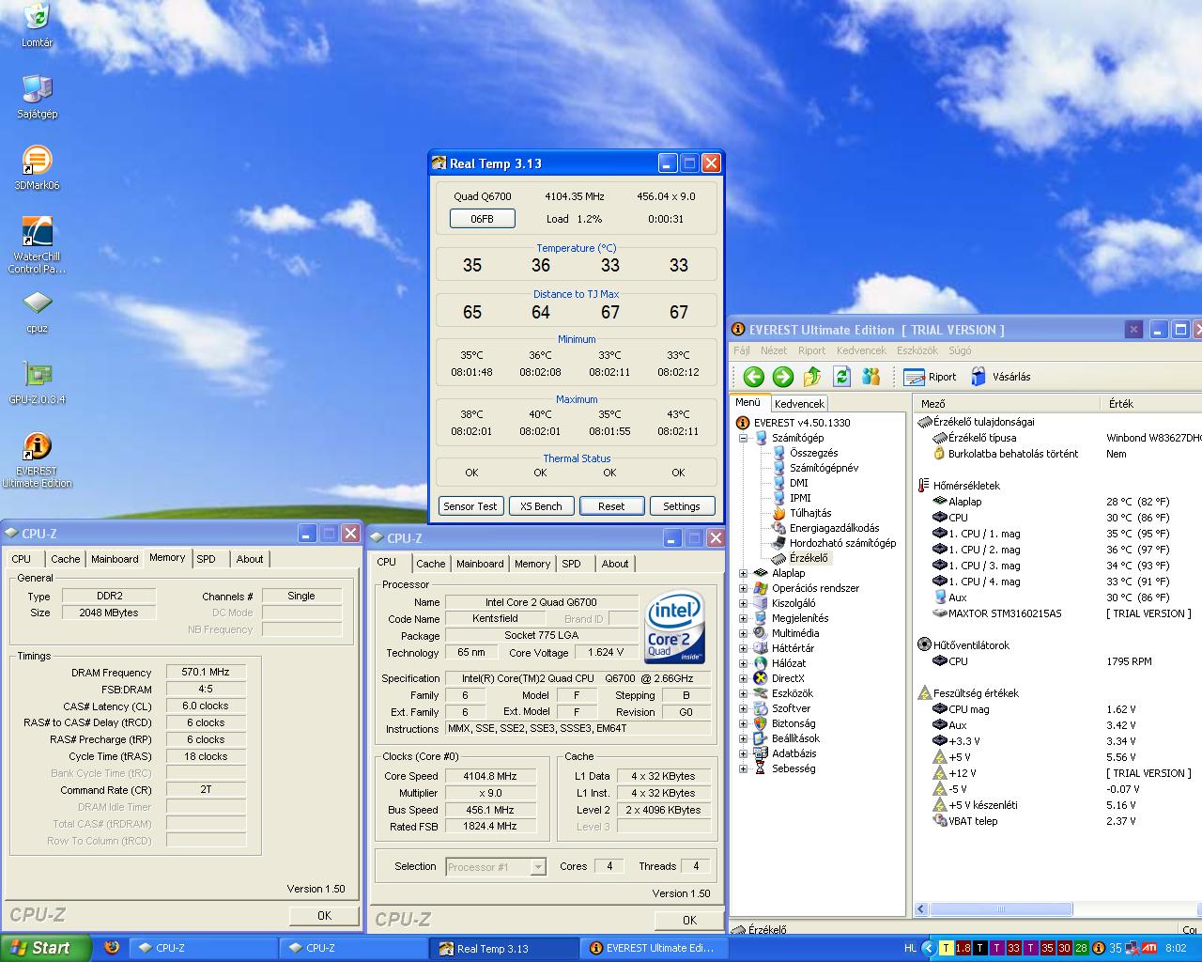
Task: Click the yellow T tray icon
Action: (947, 948)
